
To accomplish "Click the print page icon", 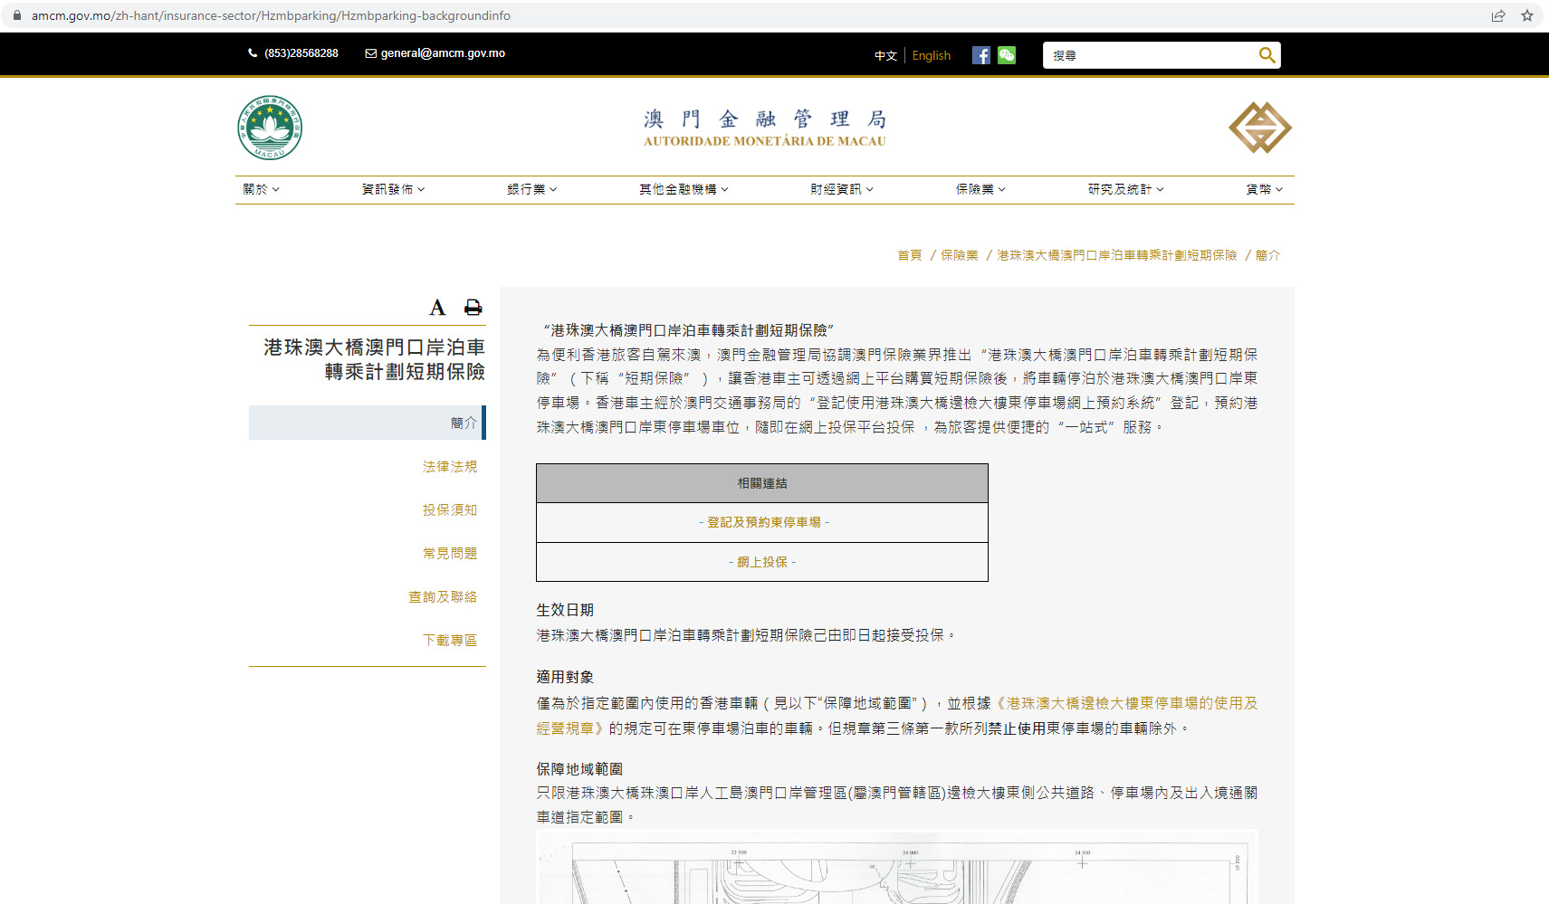I will pos(473,308).
